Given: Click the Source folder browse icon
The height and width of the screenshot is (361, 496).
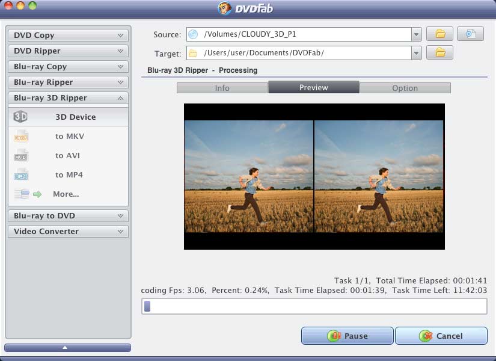Looking at the screenshot, I should point(439,34).
